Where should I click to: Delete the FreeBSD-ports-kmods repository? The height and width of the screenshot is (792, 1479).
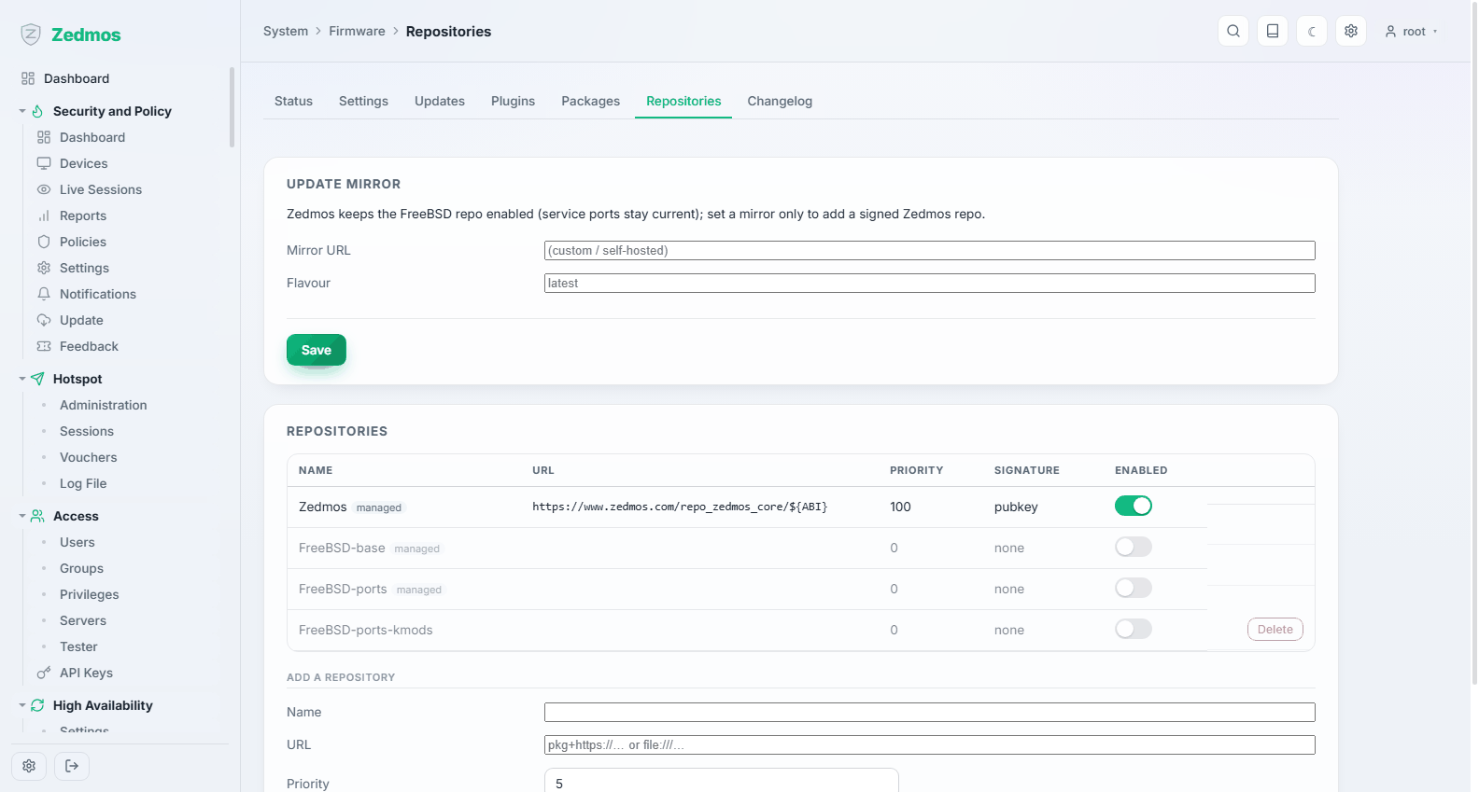pos(1275,630)
